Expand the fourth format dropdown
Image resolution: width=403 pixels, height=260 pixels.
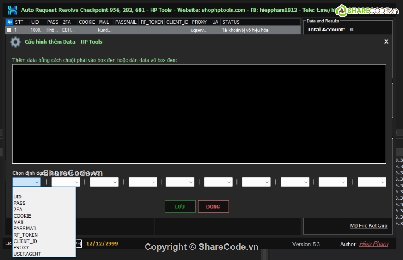tap(143, 182)
